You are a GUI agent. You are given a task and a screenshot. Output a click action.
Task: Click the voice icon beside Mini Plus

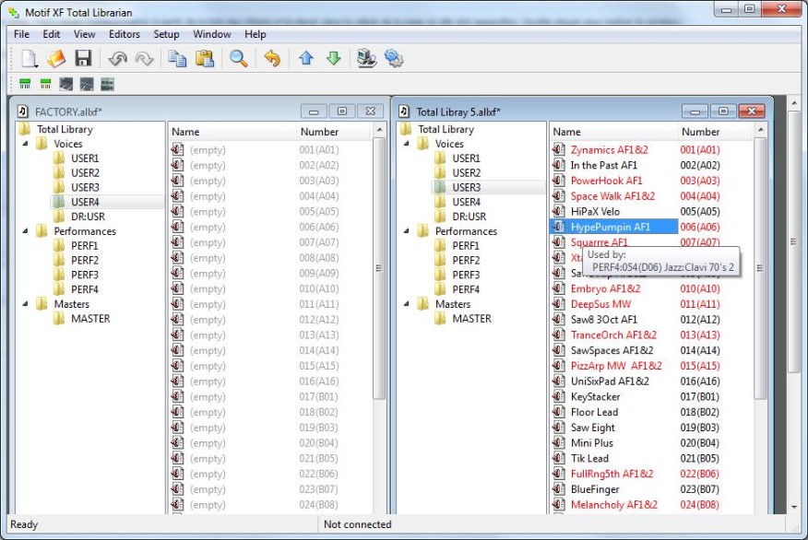tap(559, 442)
